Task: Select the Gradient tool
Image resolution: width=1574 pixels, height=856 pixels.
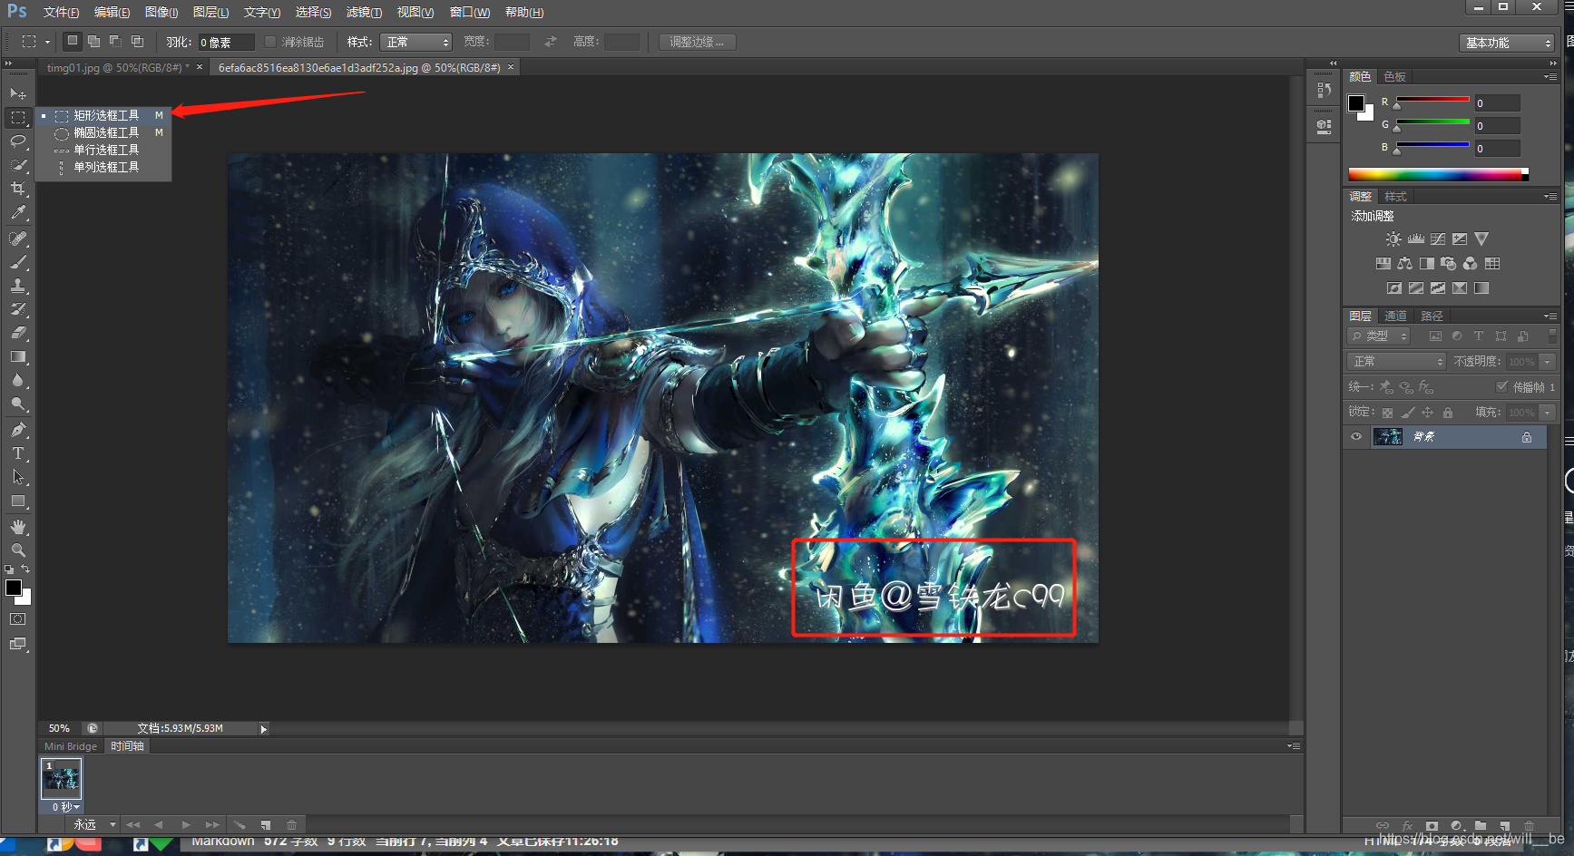Action: tap(18, 356)
